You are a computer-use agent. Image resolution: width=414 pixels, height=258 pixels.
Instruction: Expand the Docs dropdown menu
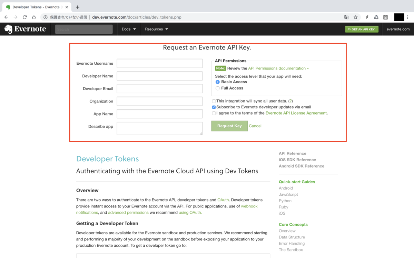[x=129, y=29]
